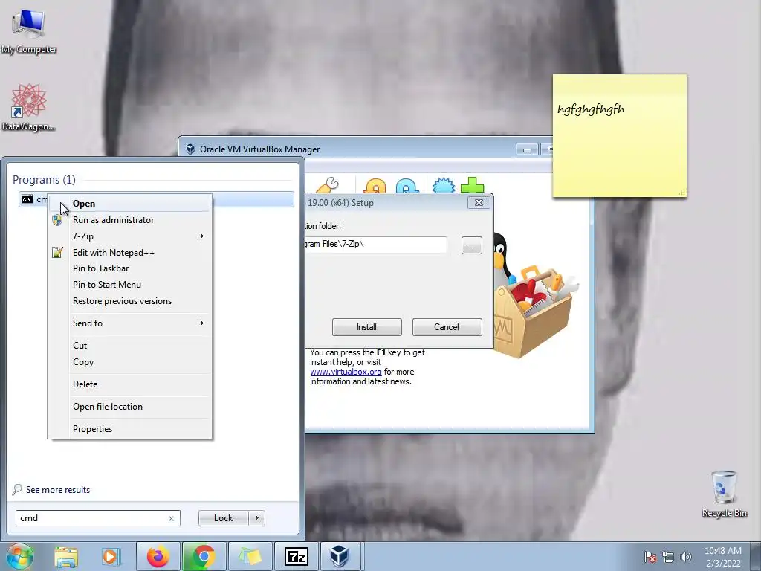Clear the search box with the X
761x571 pixels.
172,518
